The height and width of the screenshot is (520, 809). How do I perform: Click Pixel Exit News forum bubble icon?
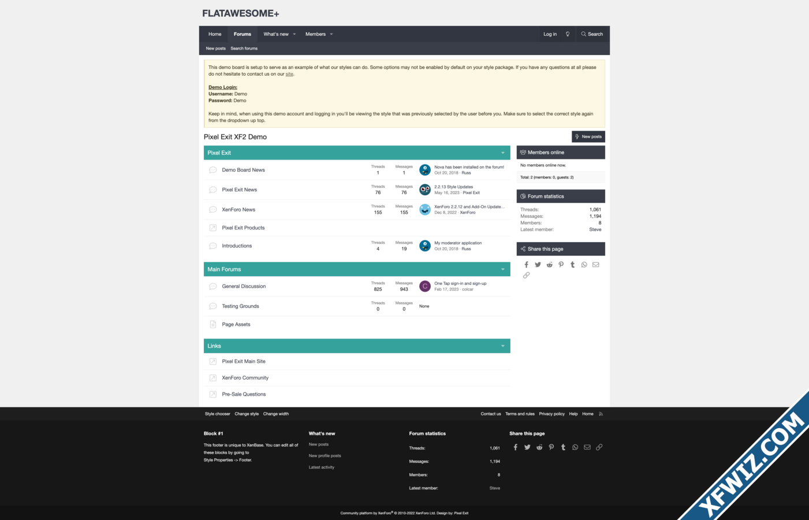coord(213,190)
